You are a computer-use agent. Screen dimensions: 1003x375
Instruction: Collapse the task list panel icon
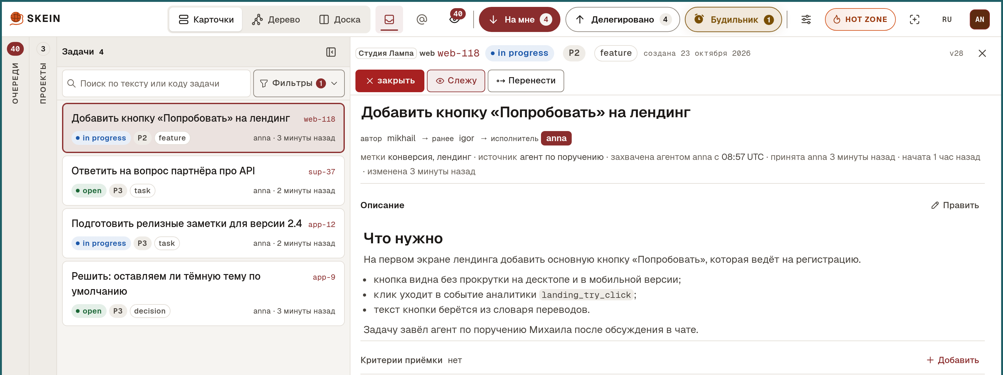click(331, 52)
